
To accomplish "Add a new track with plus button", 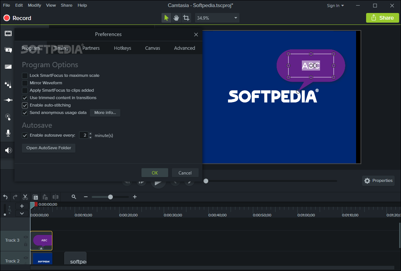I will pyautogui.click(x=22, y=206).
